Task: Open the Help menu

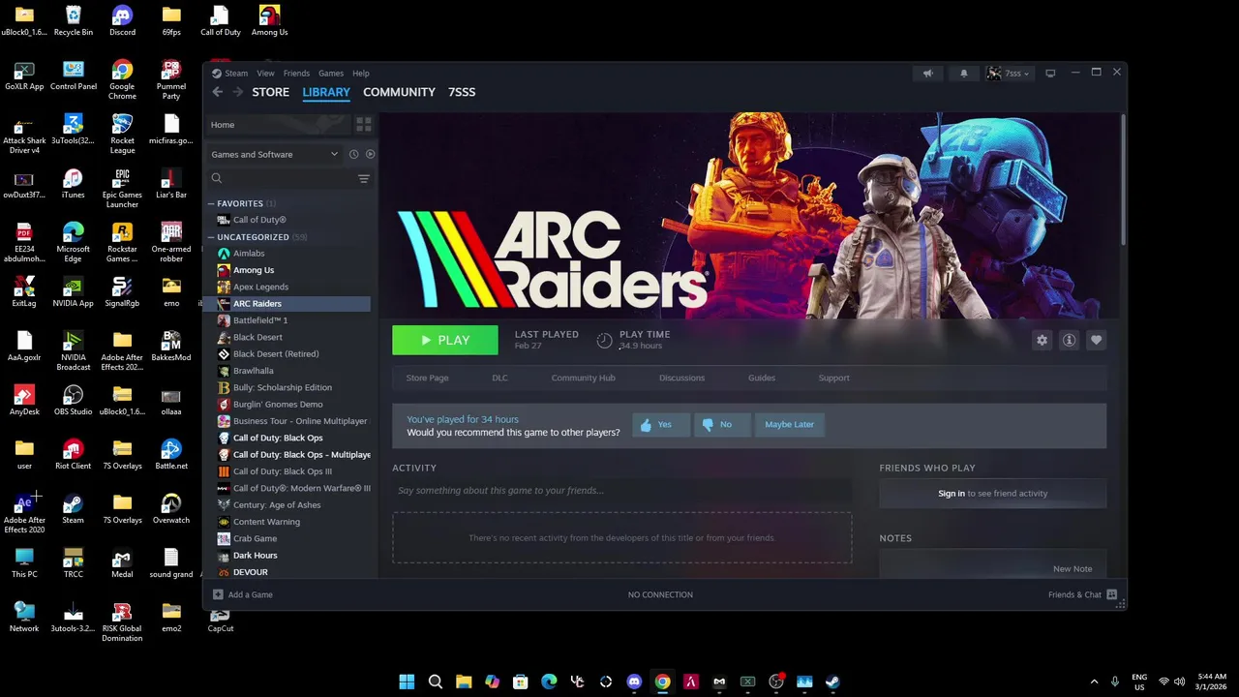Action: click(x=361, y=74)
